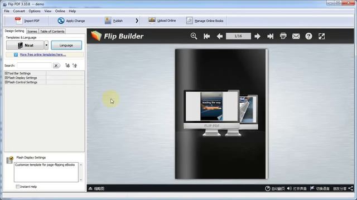Click the switch language flag icon

pyautogui.click(x=312, y=188)
